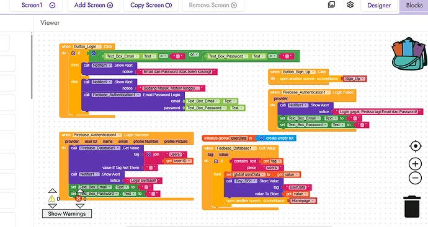The width and height of the screenshot is (428, 227).
Task: Zoom in with the plus icon
Action: tap(415, 164)
